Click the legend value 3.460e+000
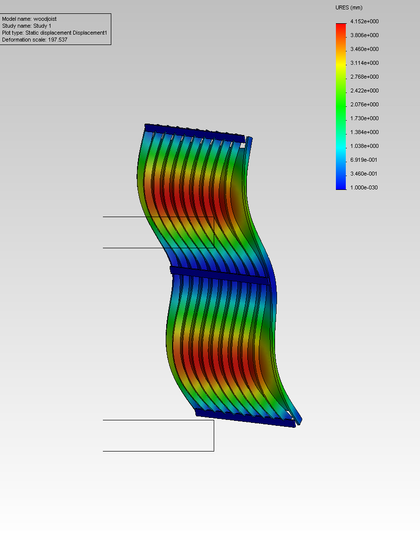This screenshot has height=544, width=420. (x=365, y=49)
